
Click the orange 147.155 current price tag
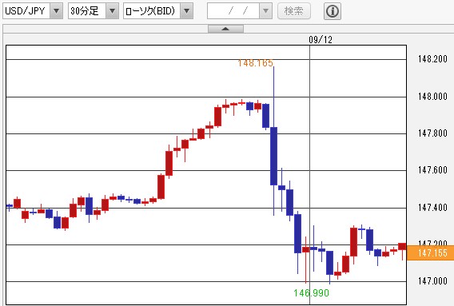(430, 253)
